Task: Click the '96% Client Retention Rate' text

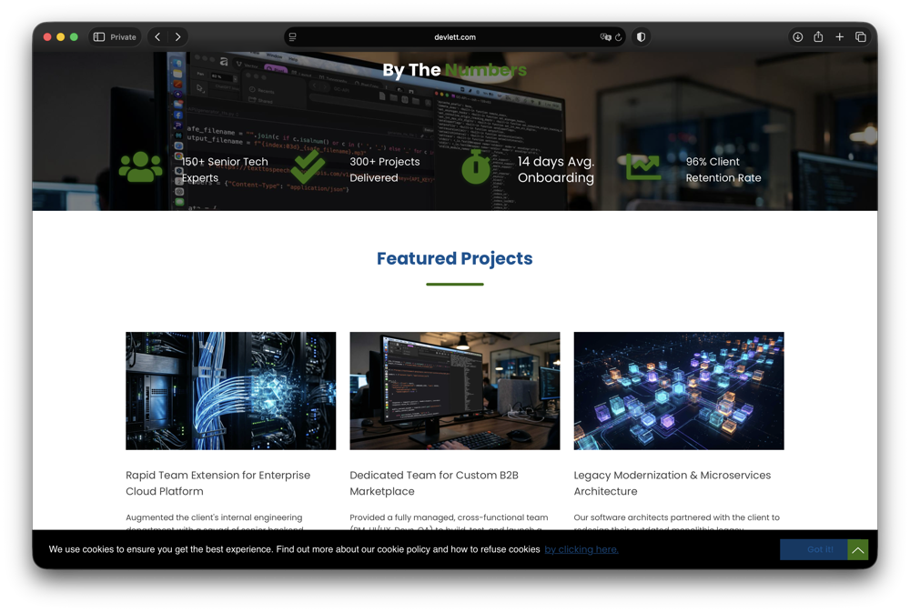Action: [x=723, y=169]
